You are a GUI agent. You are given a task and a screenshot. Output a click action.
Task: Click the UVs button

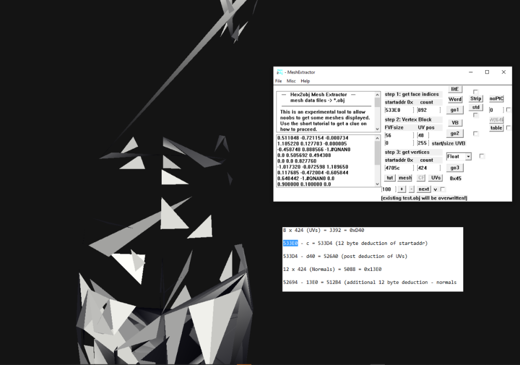pos(435,178)
